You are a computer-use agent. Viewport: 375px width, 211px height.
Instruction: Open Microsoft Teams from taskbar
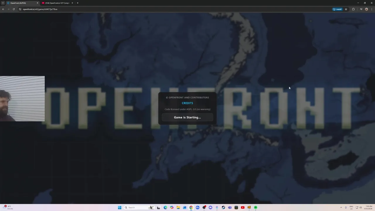230,207
